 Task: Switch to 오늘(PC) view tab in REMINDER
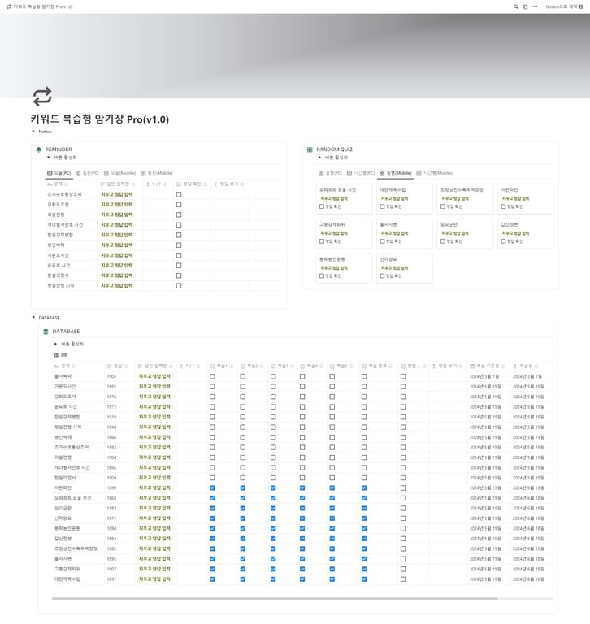tap(59, 173)
